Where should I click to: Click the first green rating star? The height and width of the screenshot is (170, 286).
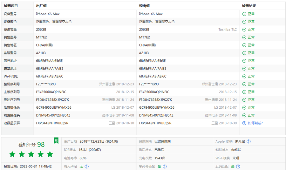(12, 154)
